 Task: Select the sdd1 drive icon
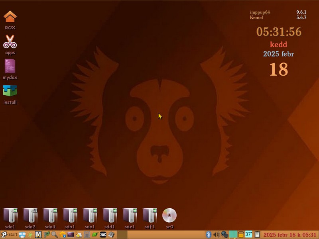pyautogui.click(x=110, y=215)
